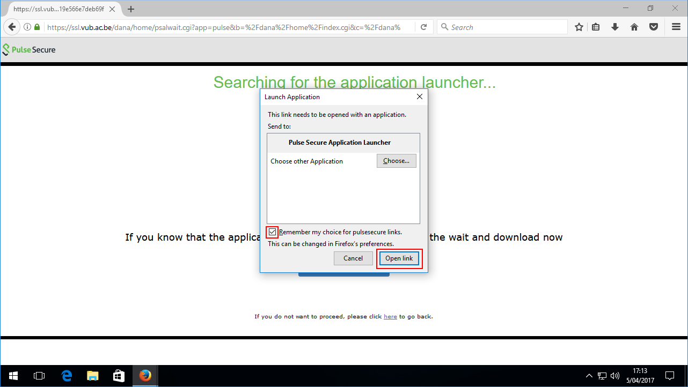Toggle Remember my choice for pulsesecure links
The image size is (688, 387).
point(273,232)
